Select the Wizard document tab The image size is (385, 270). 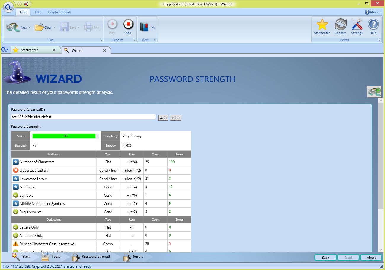click(86, 50)
